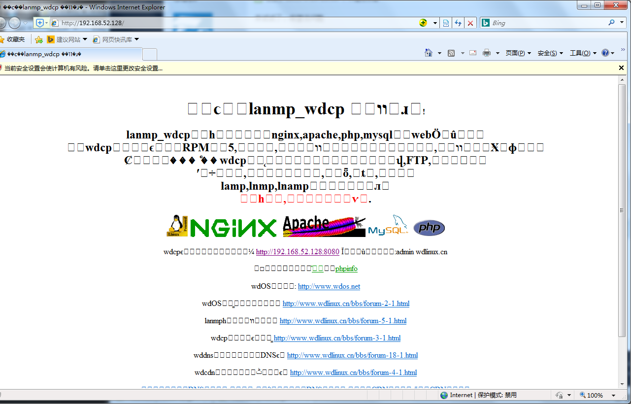
Task: Click the yellow-green security report icon
Action: 423,23
